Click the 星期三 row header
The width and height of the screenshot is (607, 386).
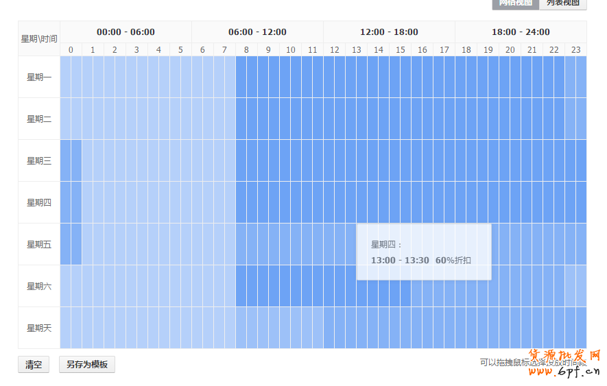coord(39,161)
